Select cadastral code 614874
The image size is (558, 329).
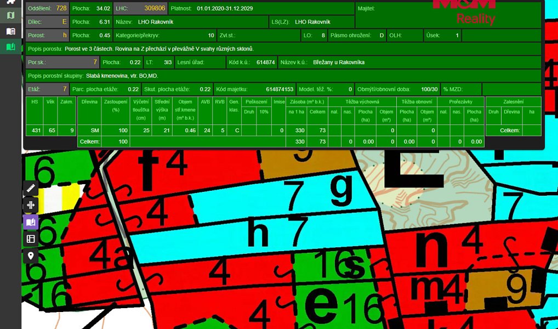click(265, 63)
